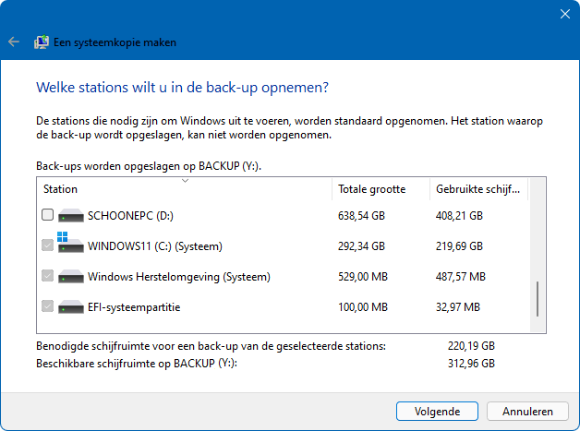
Task: Click the 638,54 GB size value
Action: click(361, 216)
